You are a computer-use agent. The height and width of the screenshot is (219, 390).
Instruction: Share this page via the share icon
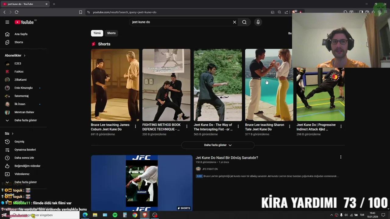click(286, 12)
